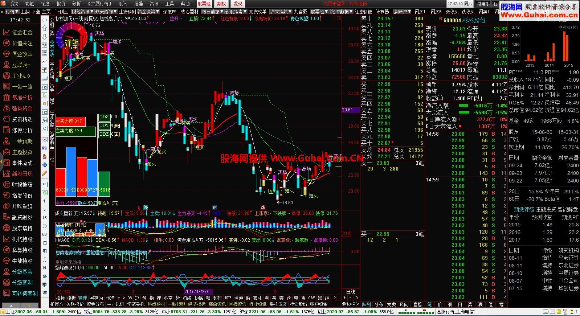Image resolution: width=580 pixels, height=316 pixels.
Task: Click the 下翻 page-down button
Action: click(x=36, y=12)
